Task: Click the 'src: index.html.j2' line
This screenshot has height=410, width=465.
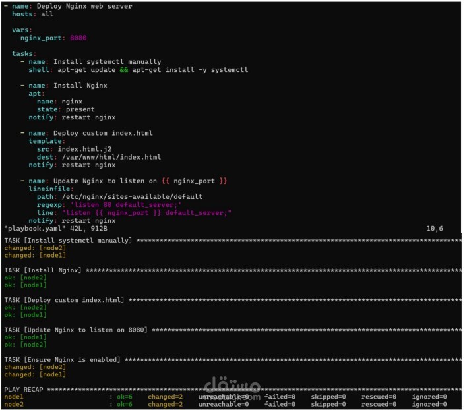Action: pos(74,149)
